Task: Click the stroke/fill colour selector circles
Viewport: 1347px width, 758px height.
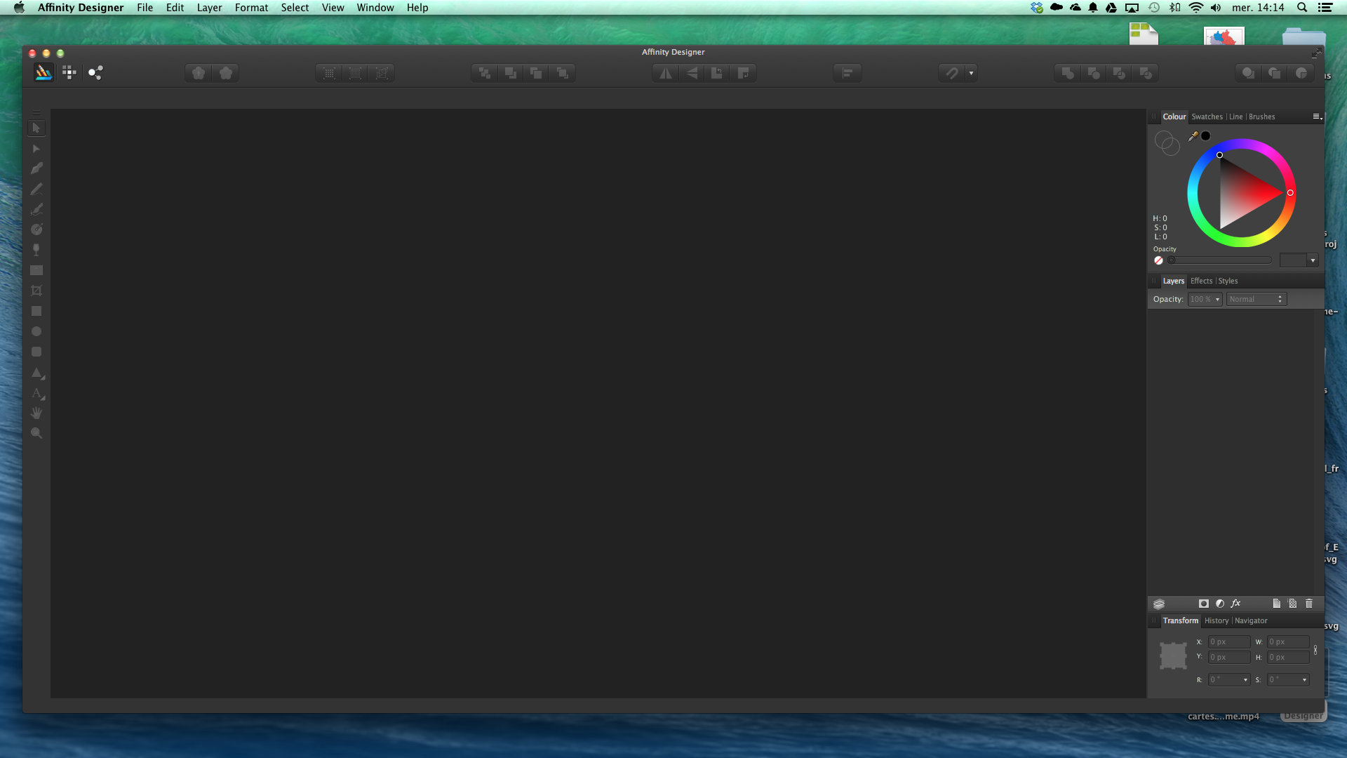Action: [1167, 143]
